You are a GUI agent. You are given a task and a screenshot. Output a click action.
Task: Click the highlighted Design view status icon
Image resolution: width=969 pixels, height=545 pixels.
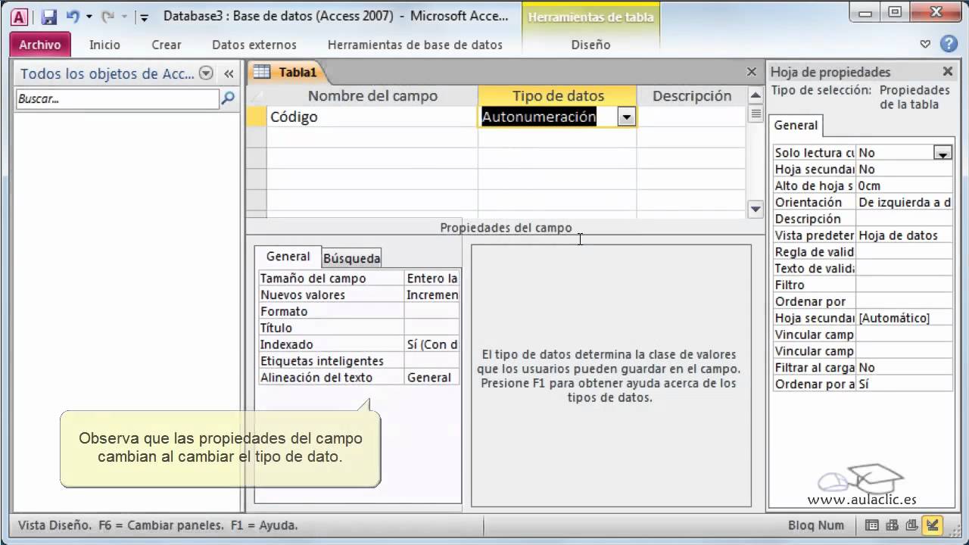tap(933, 525)
